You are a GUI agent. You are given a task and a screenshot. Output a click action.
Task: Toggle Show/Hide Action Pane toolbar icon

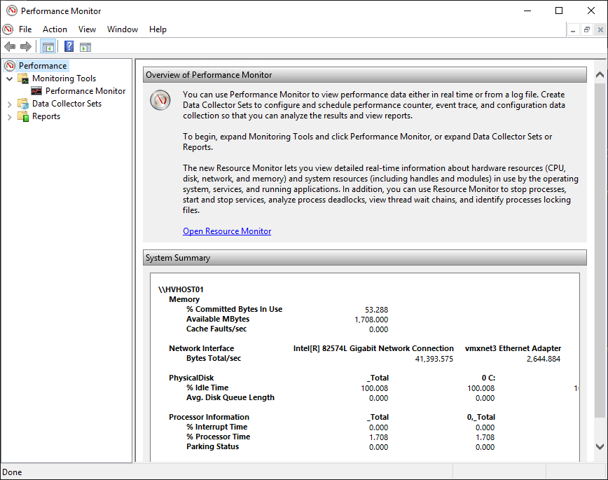point(85,48)
